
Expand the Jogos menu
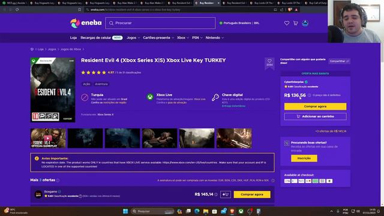[x=133, y=38]
